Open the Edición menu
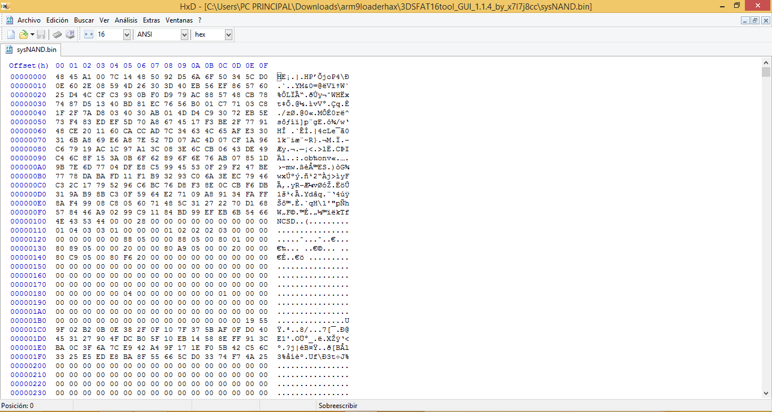 click(57, 20)
